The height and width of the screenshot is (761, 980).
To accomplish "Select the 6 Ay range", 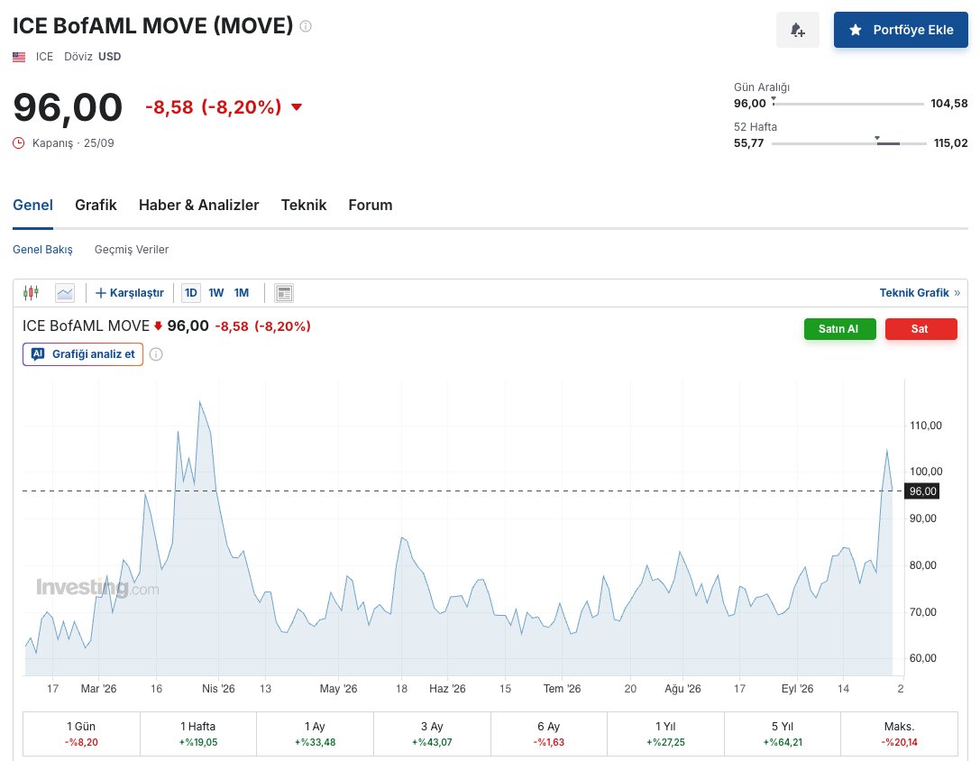I will [x=549, y=734].
